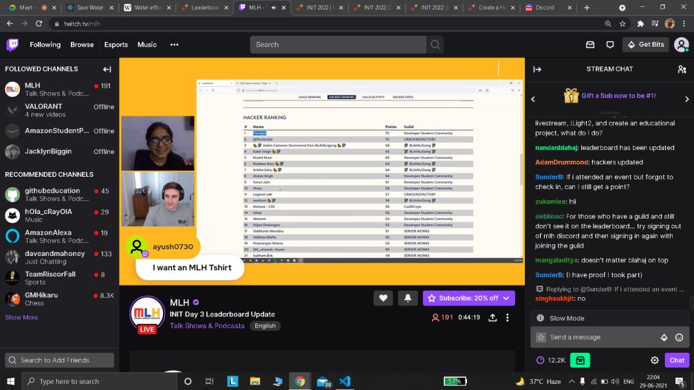Send message with the Chat button
This screenshot has width=694, height=390.
click(x=677, y=360)
